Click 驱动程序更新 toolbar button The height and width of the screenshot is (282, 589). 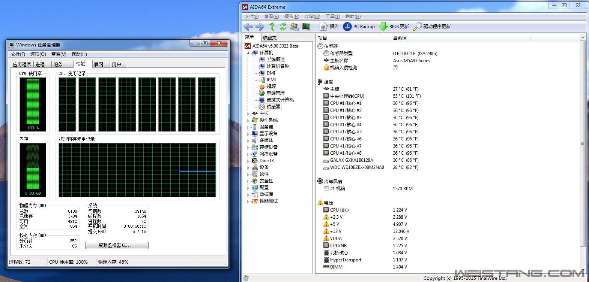[432, 27]
